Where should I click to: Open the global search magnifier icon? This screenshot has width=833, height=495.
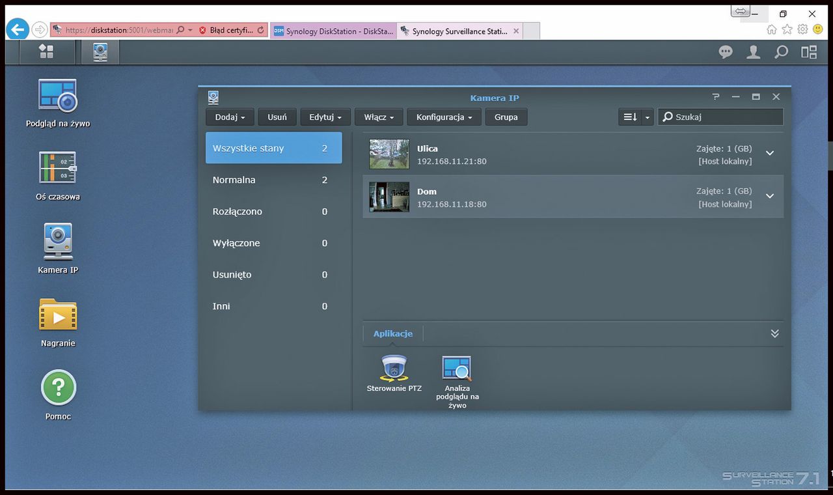point(781,53)
